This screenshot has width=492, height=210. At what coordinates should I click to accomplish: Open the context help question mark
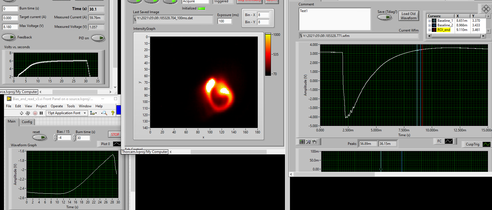(113, 113)
